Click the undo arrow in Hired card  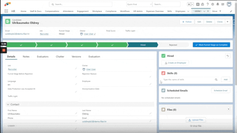(228, 56)
